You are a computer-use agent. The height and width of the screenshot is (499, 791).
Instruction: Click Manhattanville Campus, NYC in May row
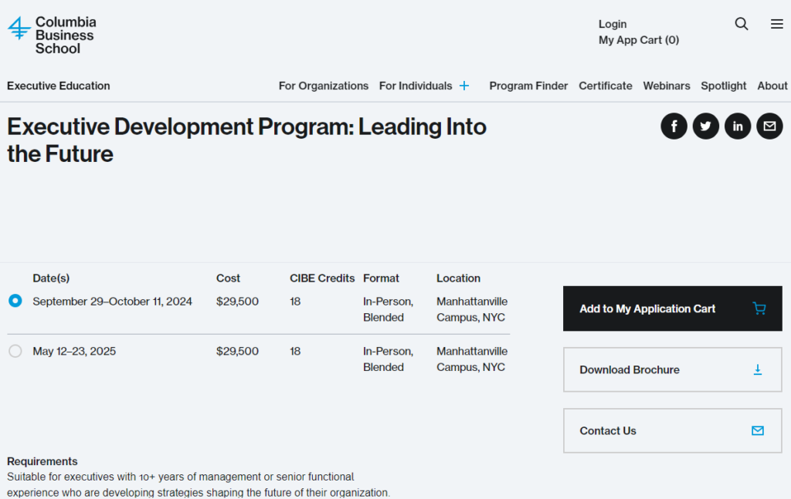click(472, 359)
